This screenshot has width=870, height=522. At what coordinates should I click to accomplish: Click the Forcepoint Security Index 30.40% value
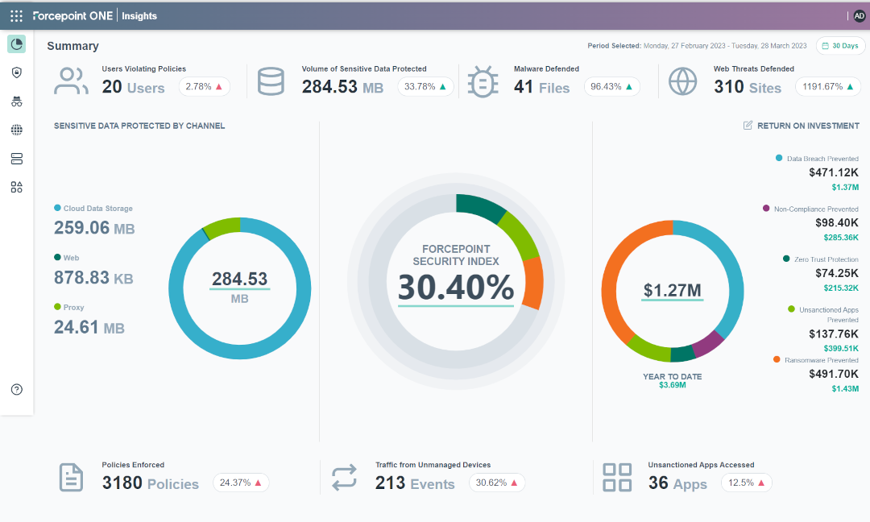click(455, 288)
